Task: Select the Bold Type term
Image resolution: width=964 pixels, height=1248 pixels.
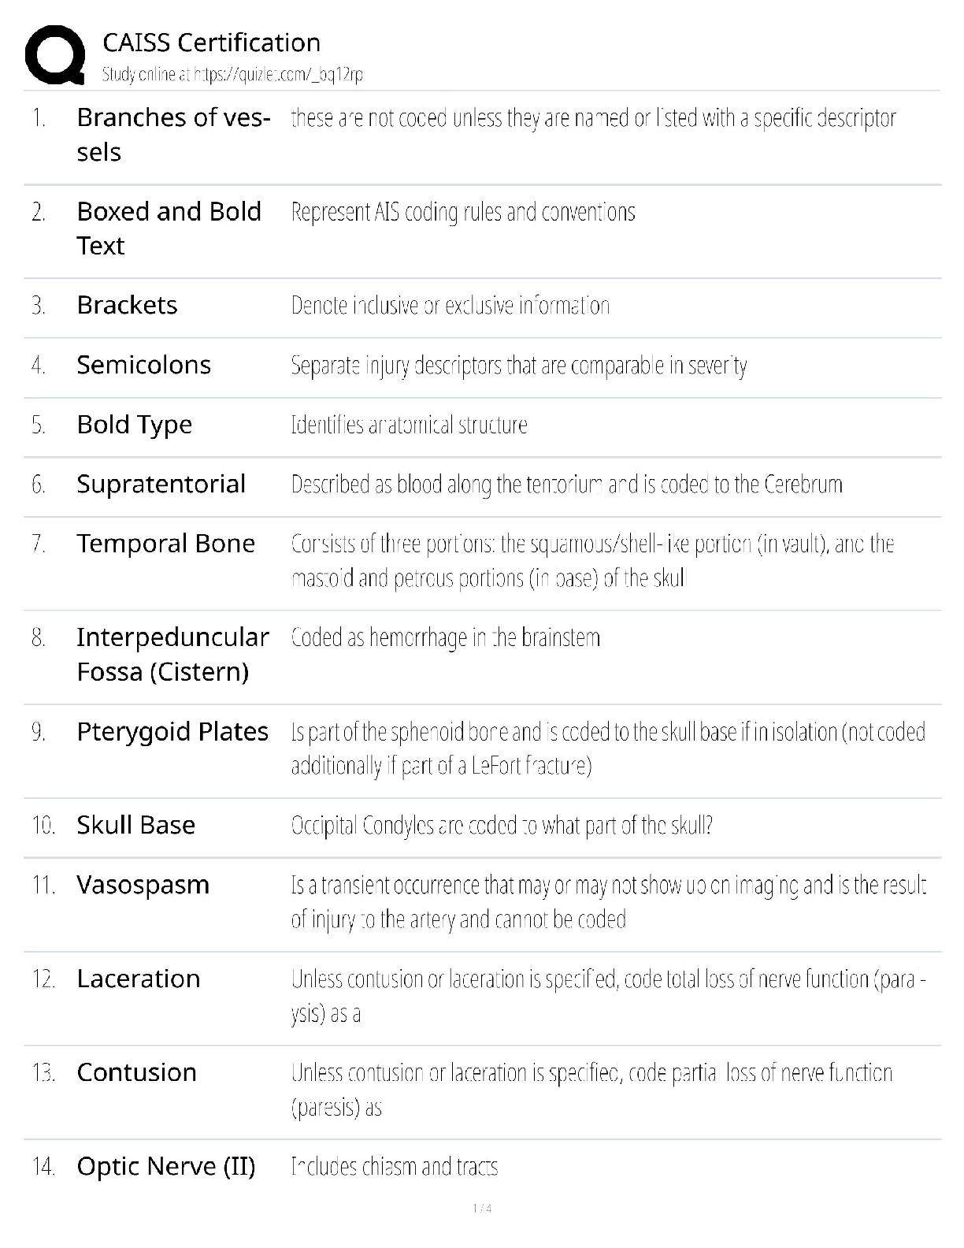Action: point(134,425)
